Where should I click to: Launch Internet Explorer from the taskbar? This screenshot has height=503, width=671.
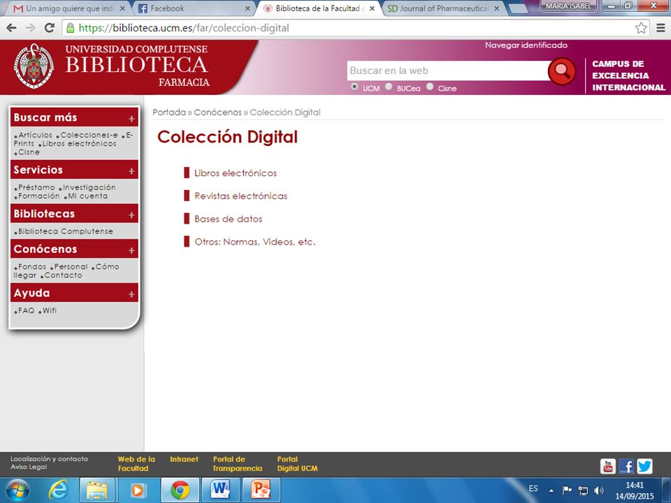(58, 490)
